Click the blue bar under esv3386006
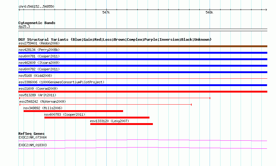Image resolution: width=276 pixels, height=166 pixels. [x=143, y=85]
